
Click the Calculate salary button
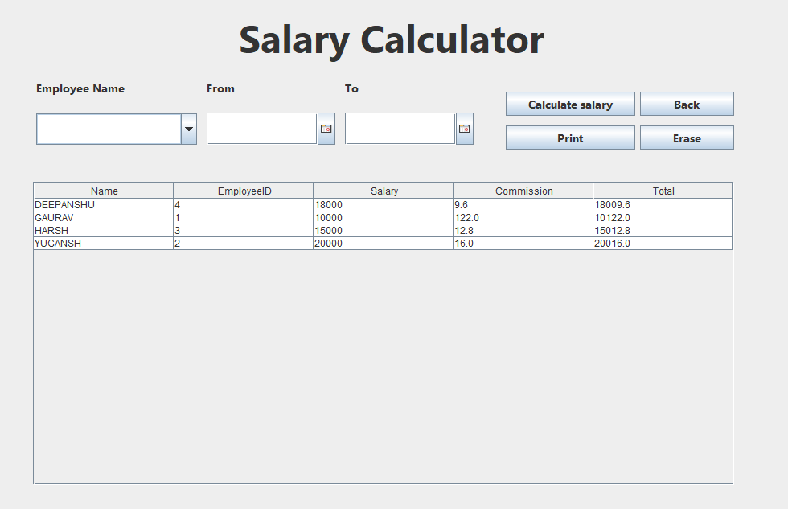(569, 104)
